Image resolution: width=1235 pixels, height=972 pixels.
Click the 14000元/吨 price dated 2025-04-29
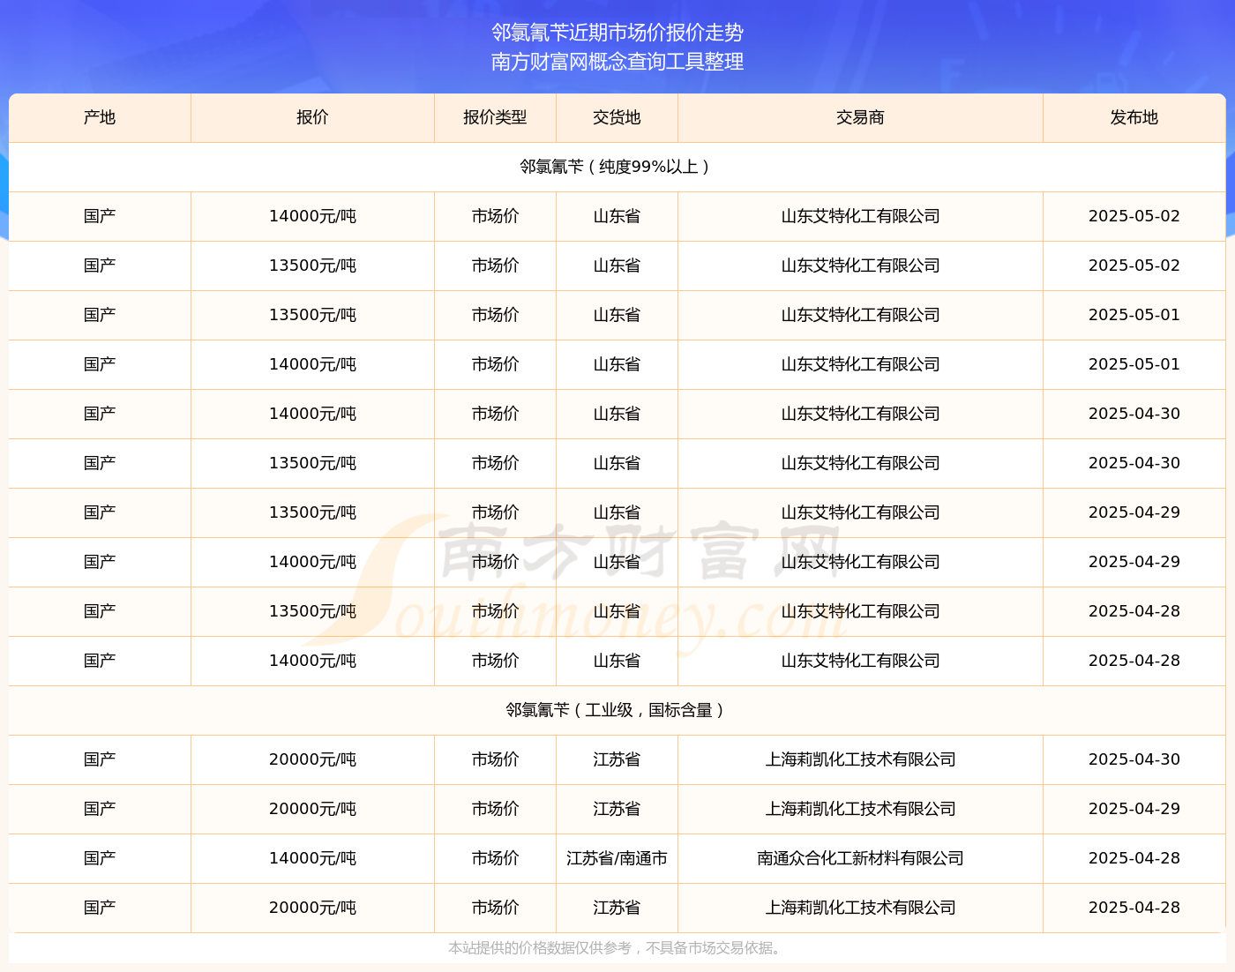(312, 562)
